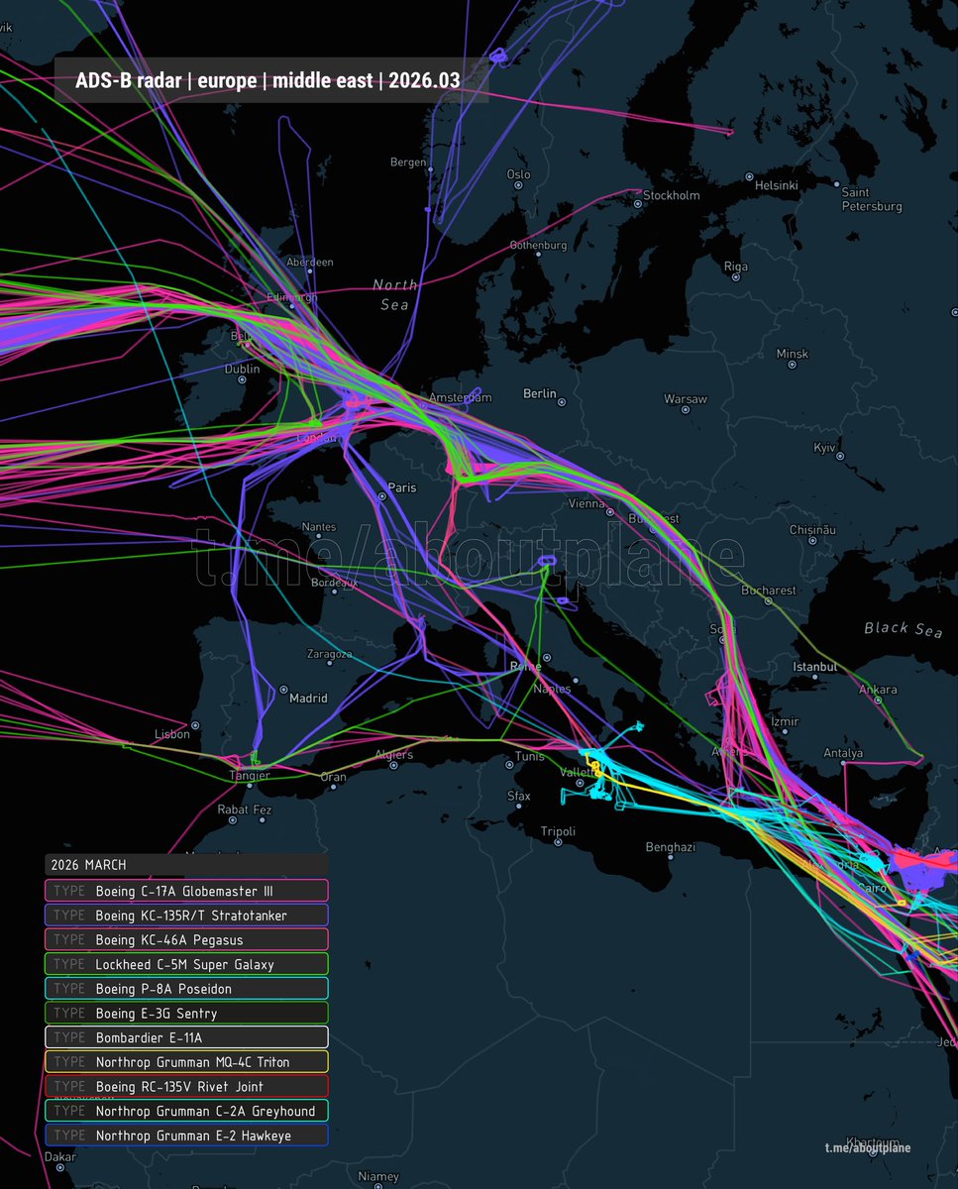Click the Zaragoza city label
The image size is (958, 1189).
[329, 655]
